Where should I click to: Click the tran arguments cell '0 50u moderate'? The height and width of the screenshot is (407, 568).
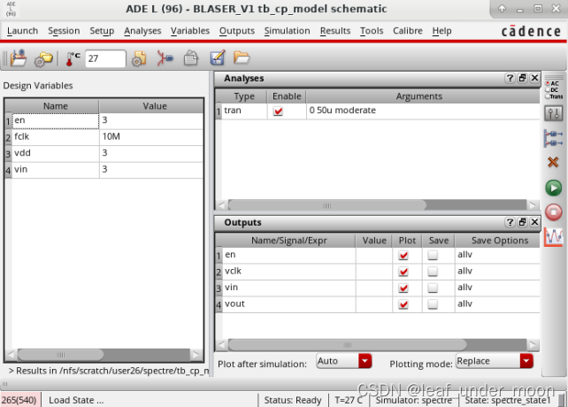click(x=423, y=111)
